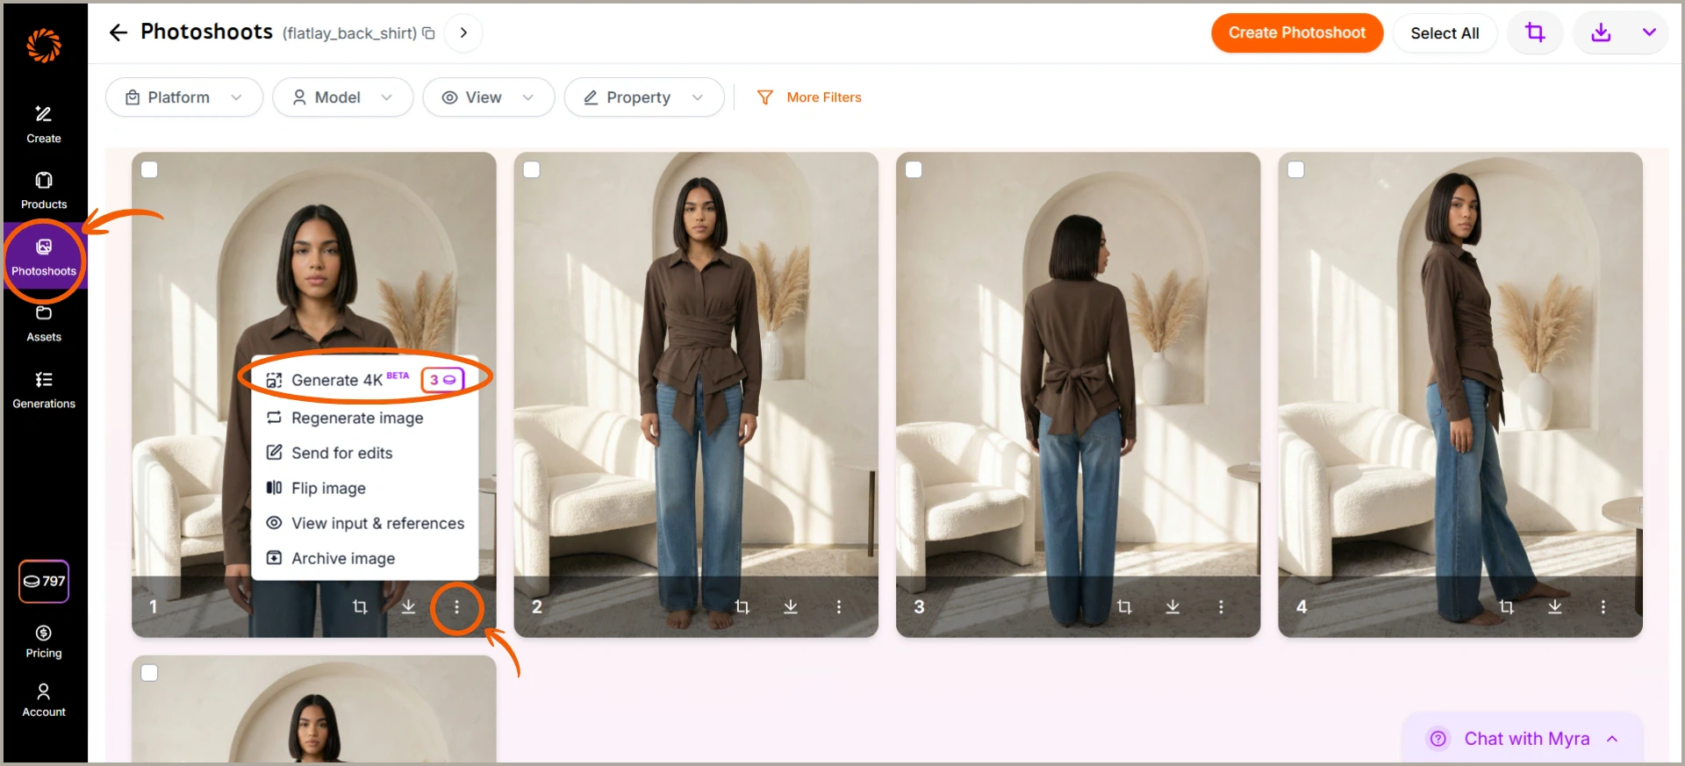The height and width of the screenshot is (766, 1685).
Task: Select image 1 checkbox
Action: pos(150,169)
